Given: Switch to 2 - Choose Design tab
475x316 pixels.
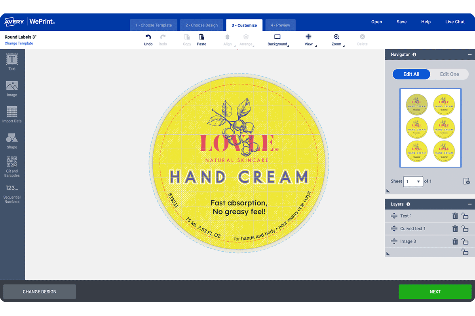Looking at the screenshot, I should (x=201, y=25).
